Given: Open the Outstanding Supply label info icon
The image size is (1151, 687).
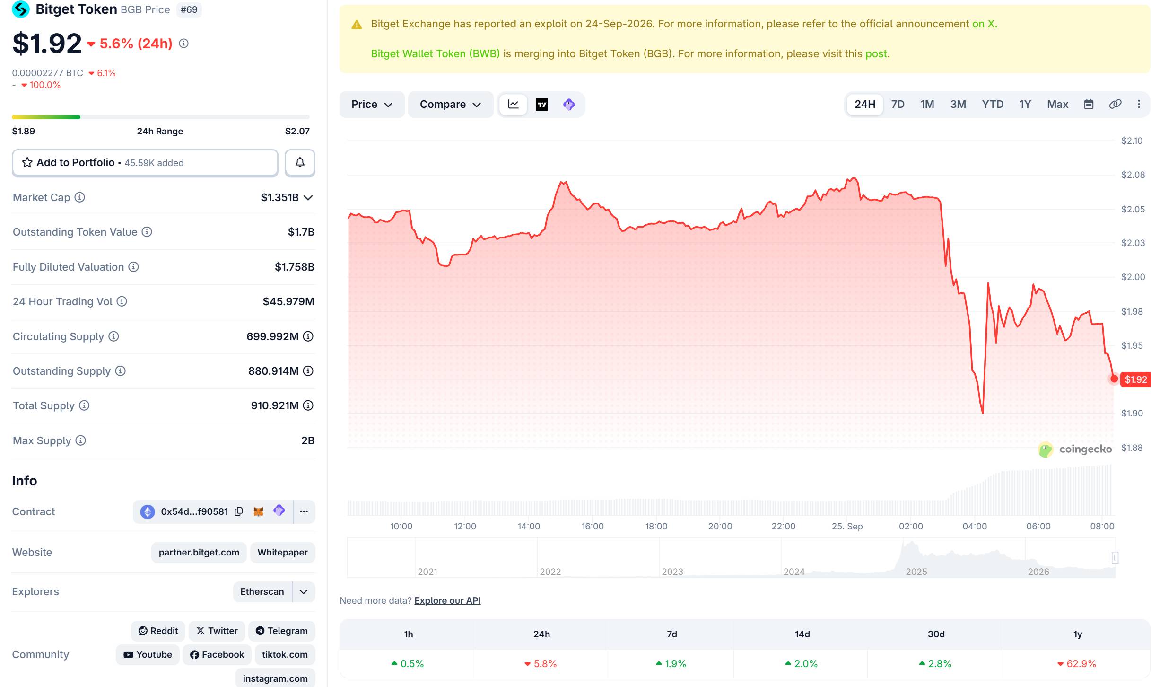Looking at the screenshot, I should [x=121, y=371].
